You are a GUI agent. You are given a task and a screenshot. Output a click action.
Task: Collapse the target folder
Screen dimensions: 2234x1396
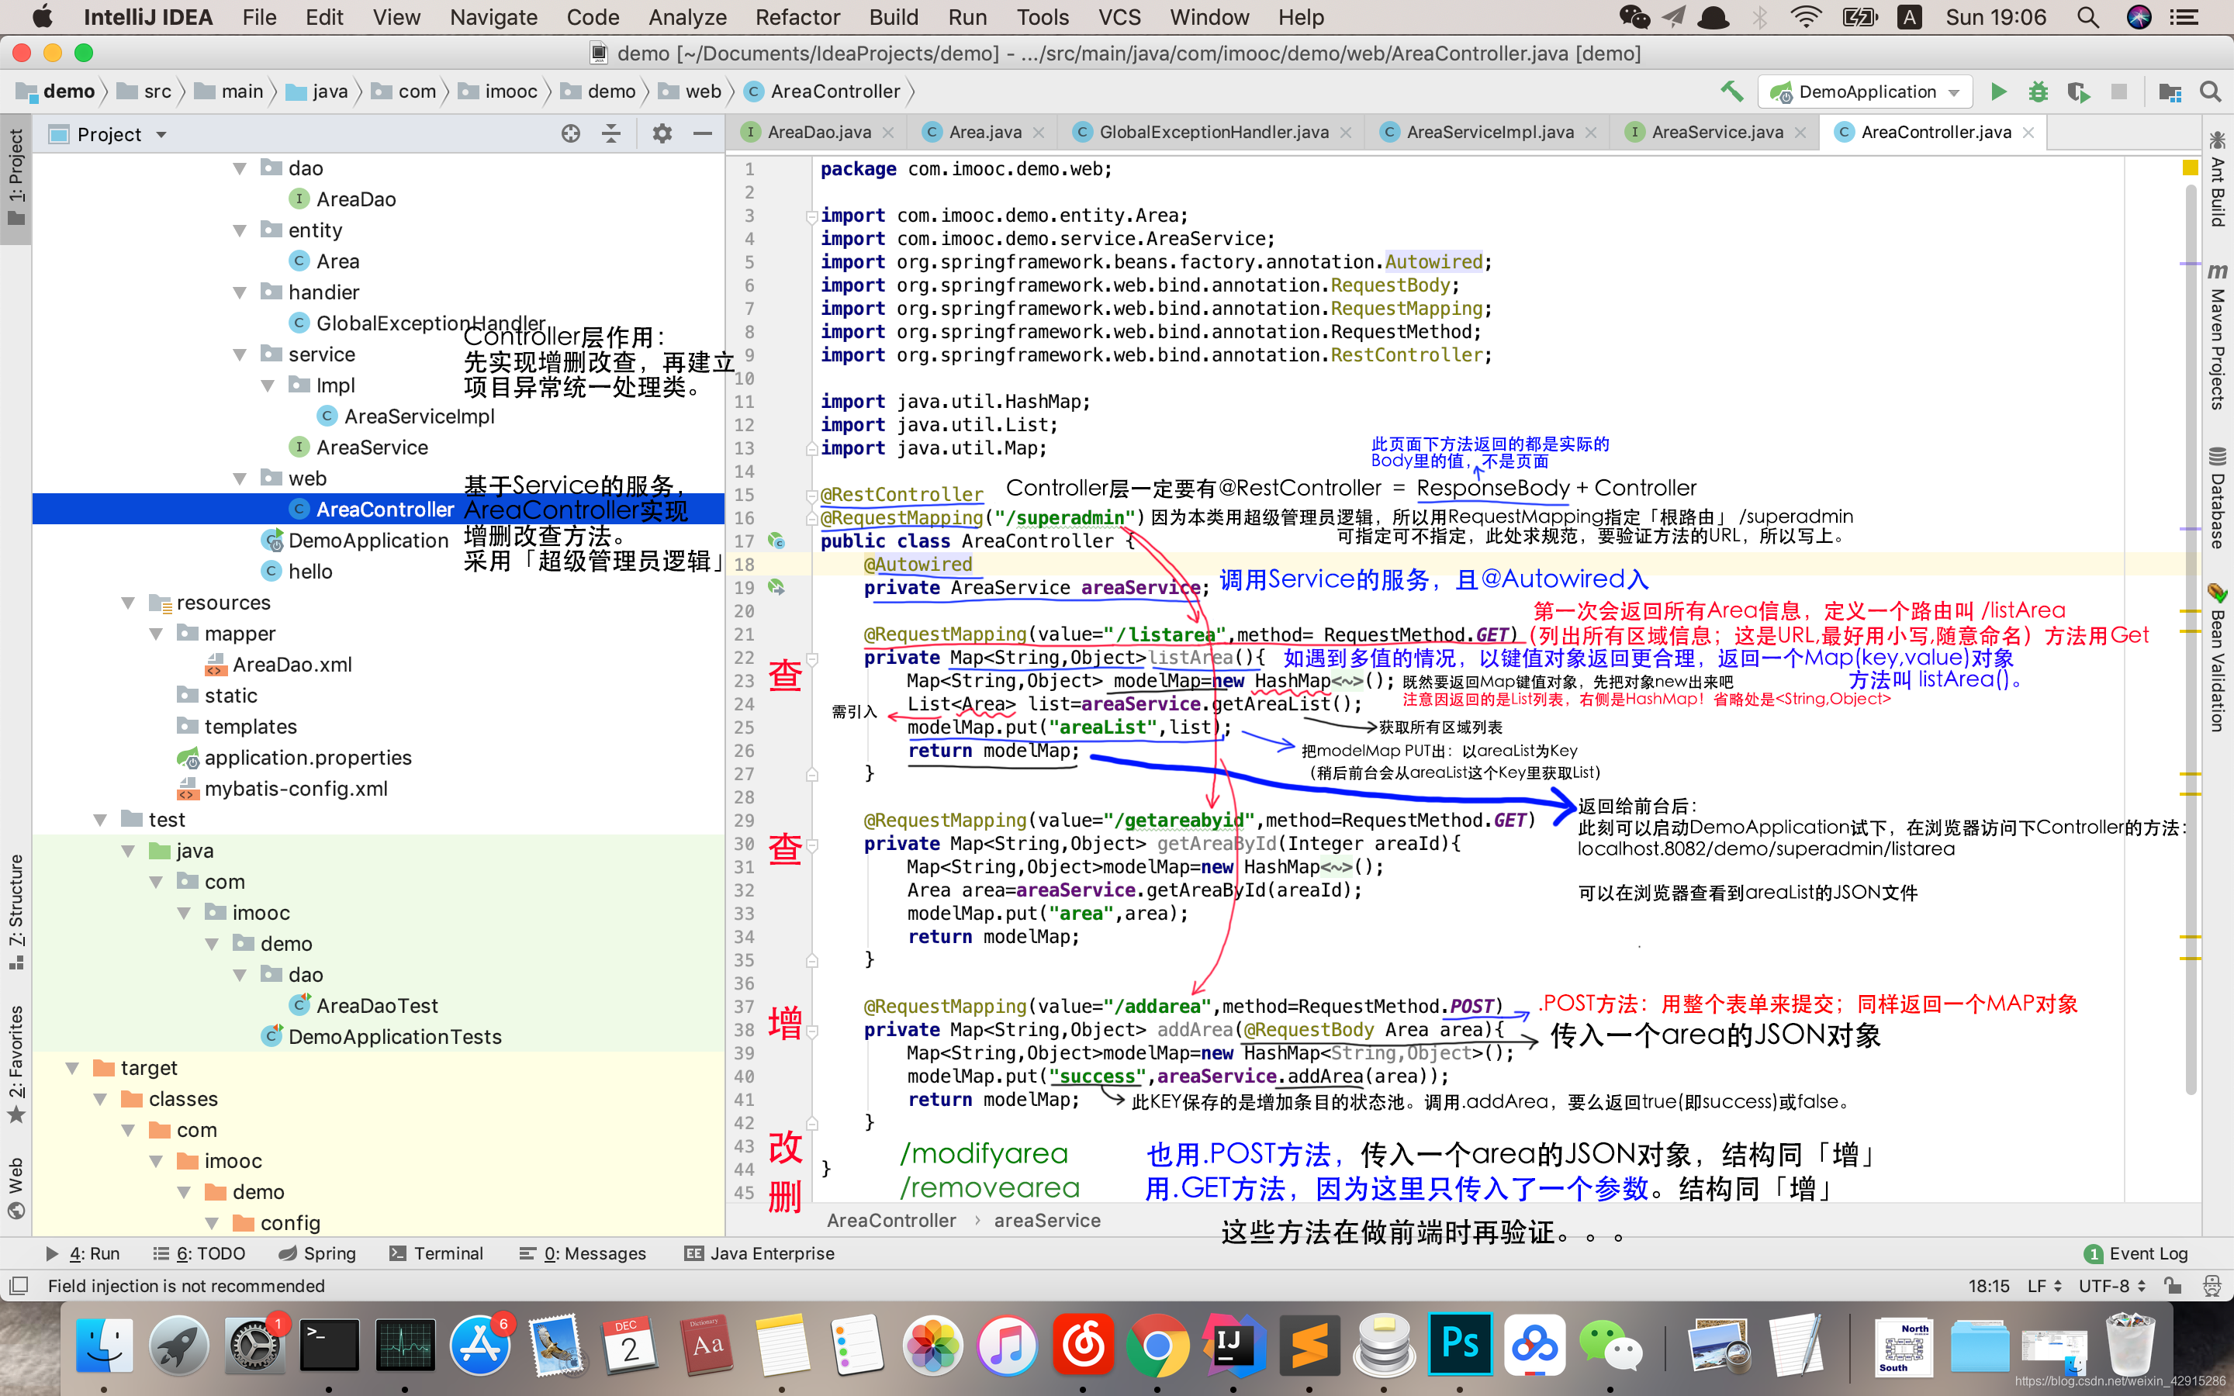point(73,1068)
